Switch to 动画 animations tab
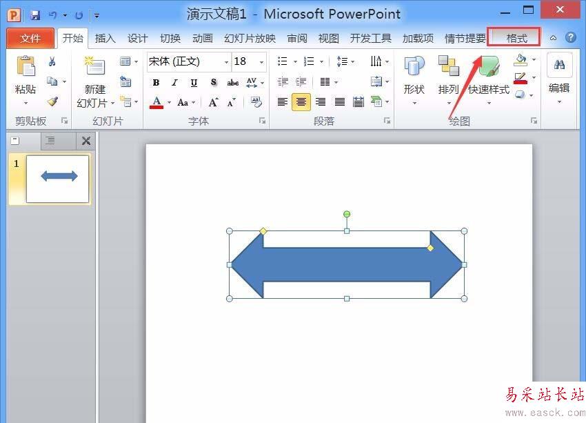Screen dimensions: 586x423 click(203, 38)
